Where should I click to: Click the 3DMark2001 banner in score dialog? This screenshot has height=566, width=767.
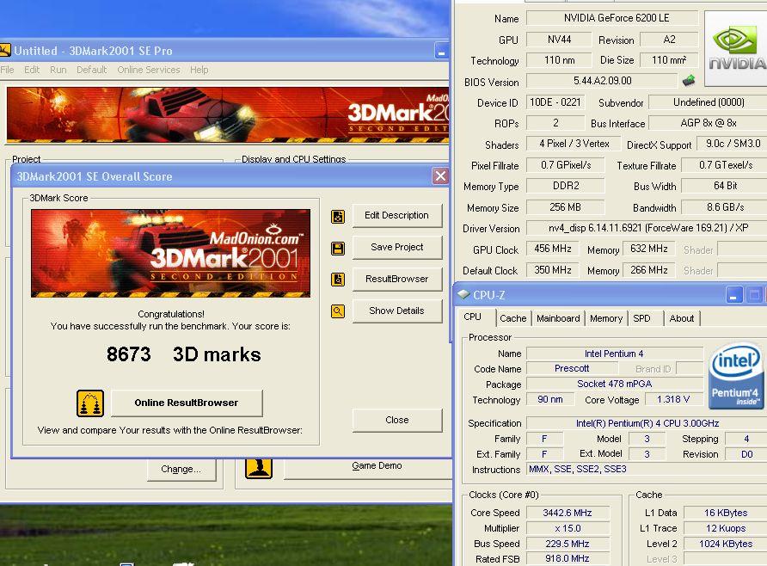170,253
